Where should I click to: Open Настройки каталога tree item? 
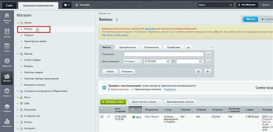tap(35, 85)
